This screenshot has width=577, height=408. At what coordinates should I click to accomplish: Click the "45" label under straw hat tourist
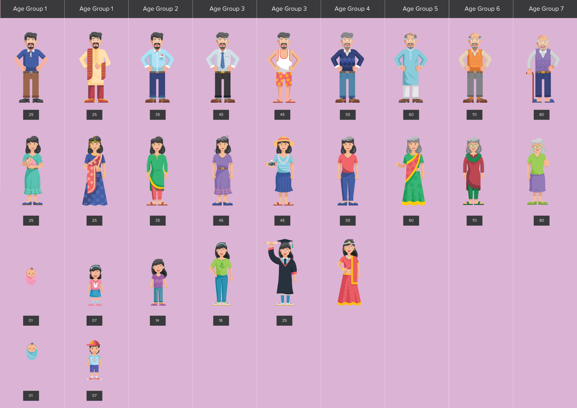(x=282, y=221)
